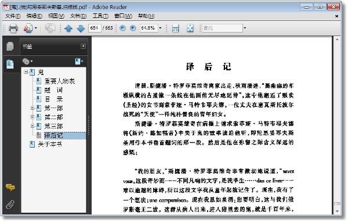The image size is (348, 222).
Task: Maximize the Adobe Reader window
Action: (320, 7)
